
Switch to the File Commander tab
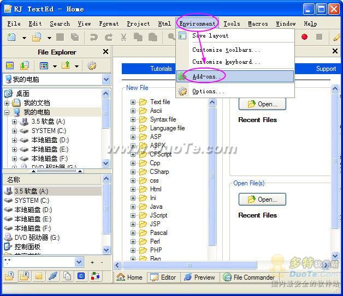click(x=249, y=277)
